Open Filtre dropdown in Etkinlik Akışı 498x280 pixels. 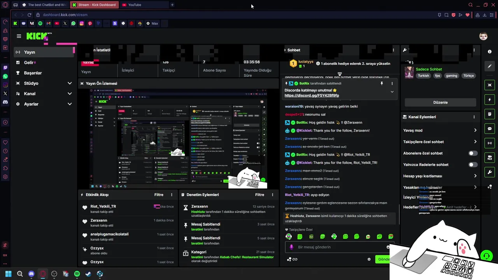tap(159, 195)
